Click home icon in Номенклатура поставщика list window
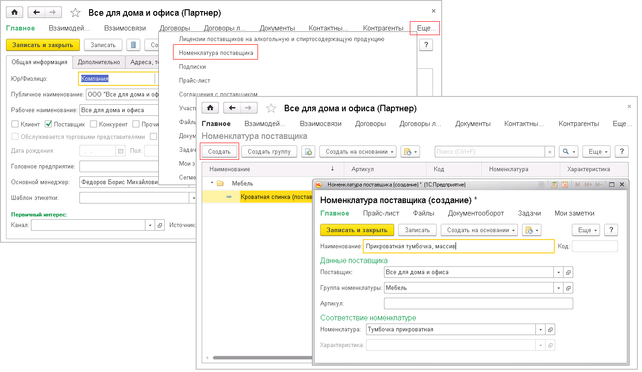The height and width of the screenshot is (372, 642). (x=210, y=108)
